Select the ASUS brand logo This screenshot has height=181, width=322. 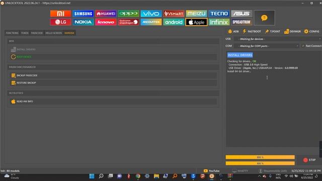pyautogui.click(x=242, y=14)
